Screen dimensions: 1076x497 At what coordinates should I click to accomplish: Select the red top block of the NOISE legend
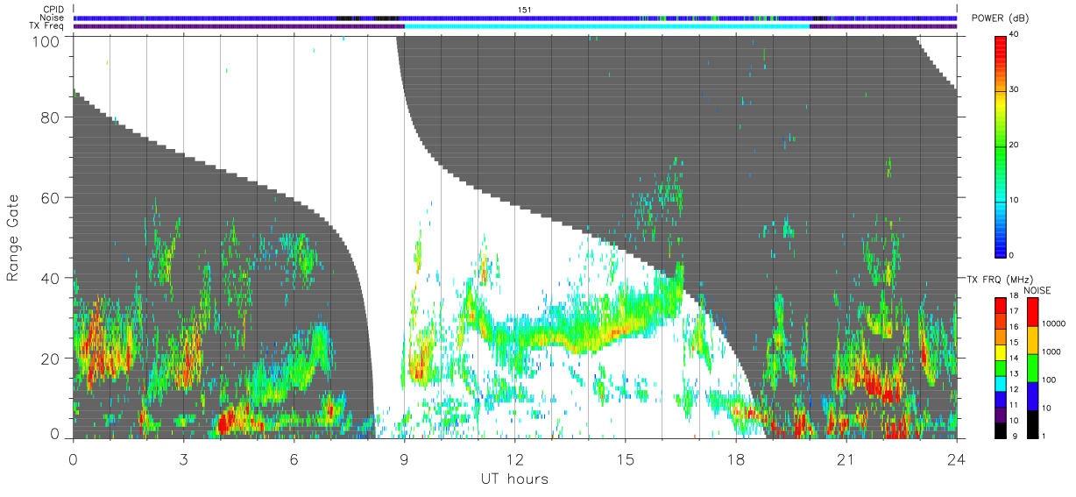point(1032,312)
